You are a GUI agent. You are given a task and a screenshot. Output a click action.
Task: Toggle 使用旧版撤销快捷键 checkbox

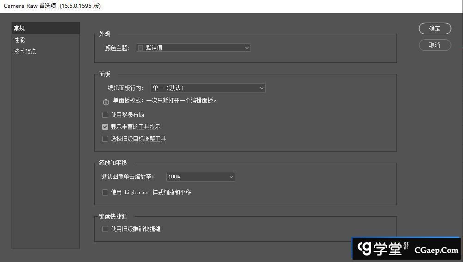(x=105, y=229)
